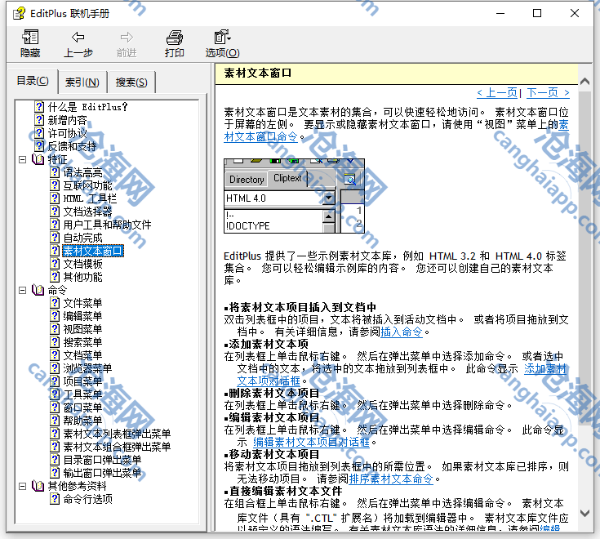Click the 打印 (Print) printer icon
This screenshot has height=539, width=600.
click(x=174, y=38)
